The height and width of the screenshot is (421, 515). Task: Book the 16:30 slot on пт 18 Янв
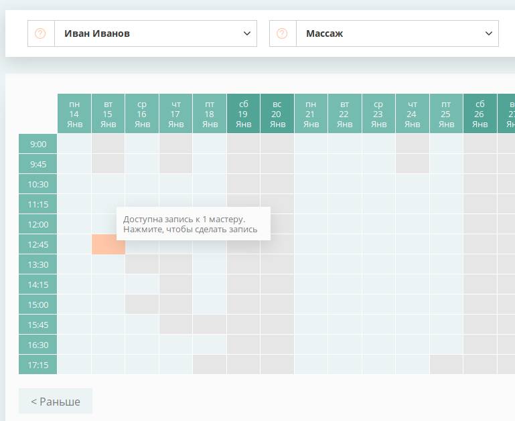tap(210, 344)
